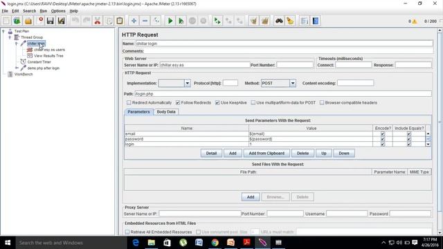Screen dimensions: 443x249
Task: Open the Templates toolbar icon
Action: coord(17,21)
